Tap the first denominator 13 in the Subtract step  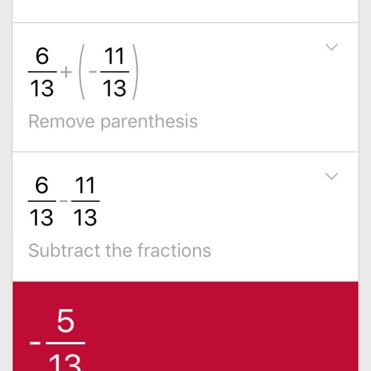(x=42, y=218)
